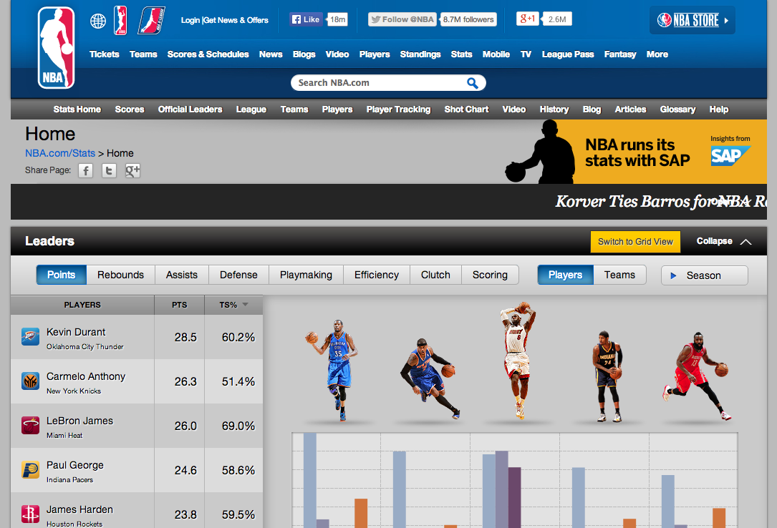777x528 pixels.
Task: Open Standings in the main nav
Action: point(420,54)
